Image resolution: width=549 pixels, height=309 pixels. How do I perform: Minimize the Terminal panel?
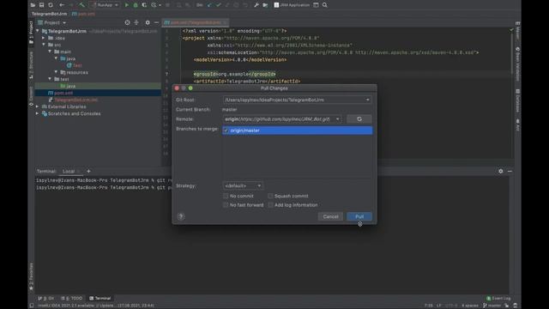tap(510, 172)
